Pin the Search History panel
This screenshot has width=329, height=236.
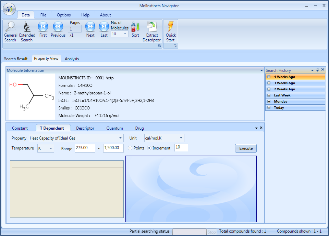click(x=317, y=70)
